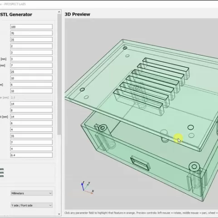Click the enclosure lid vent slots in preview
218x218 pixels.
tap(151, 86)
